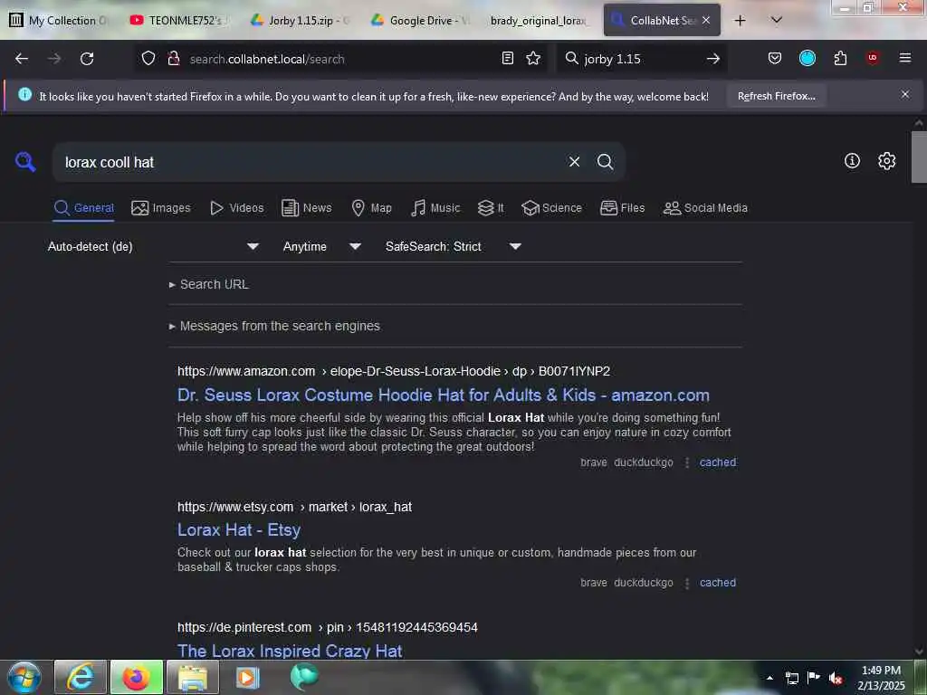Click the amazon.com result URL
The image size is (927, 695).
click(393, 371)
